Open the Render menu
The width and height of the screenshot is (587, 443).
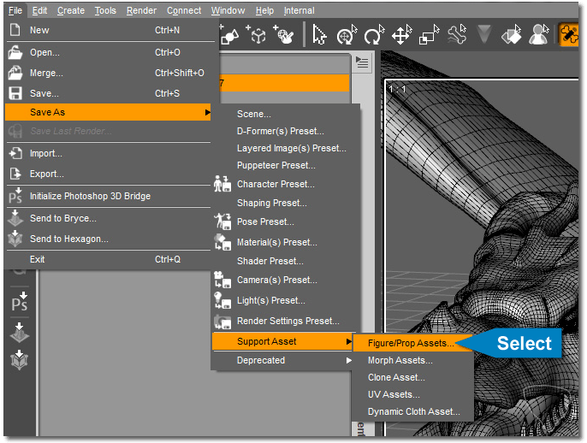click(x=141, y=10)
